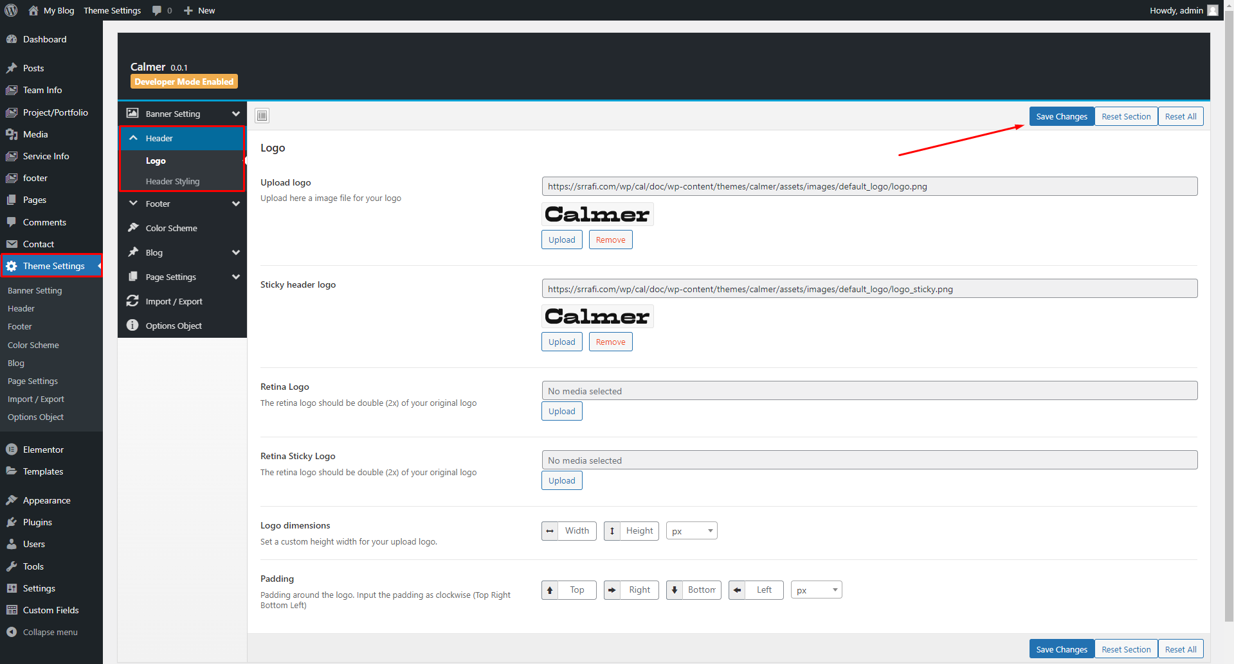
Task: Click Remove under the sticky header logo
Action: tap(610, 342)
